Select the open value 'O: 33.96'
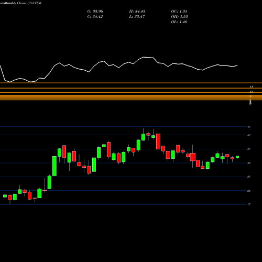This screenshot has height=262, width=262. tap(95, 12)
